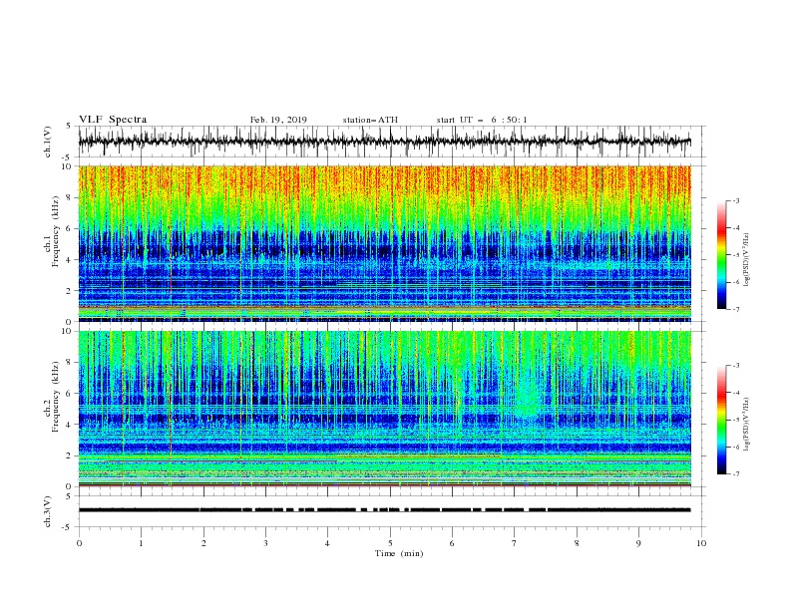The width and height of the screenshot is (790, 610).
Task: Click the ch.1 black voltage waveform trace
Action: click(384, 142)
